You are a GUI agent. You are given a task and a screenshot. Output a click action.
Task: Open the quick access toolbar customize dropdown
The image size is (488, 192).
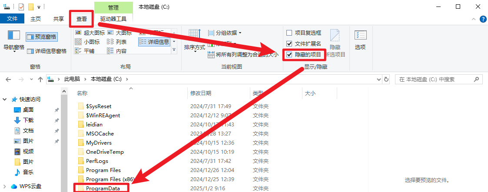coord(39,7)
